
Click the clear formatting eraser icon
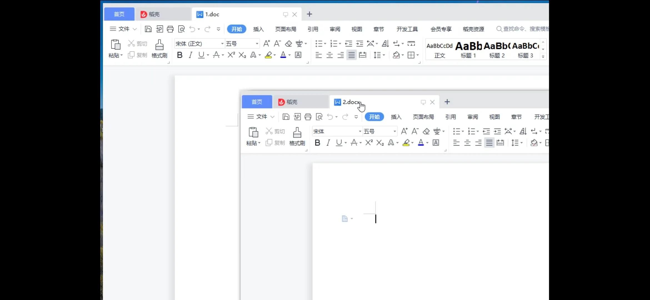pos(288,43)
